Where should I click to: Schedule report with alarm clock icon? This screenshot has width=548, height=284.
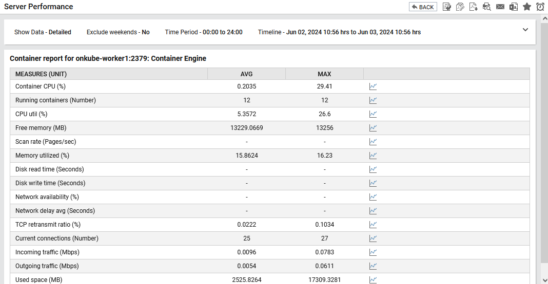click(540, 7)
